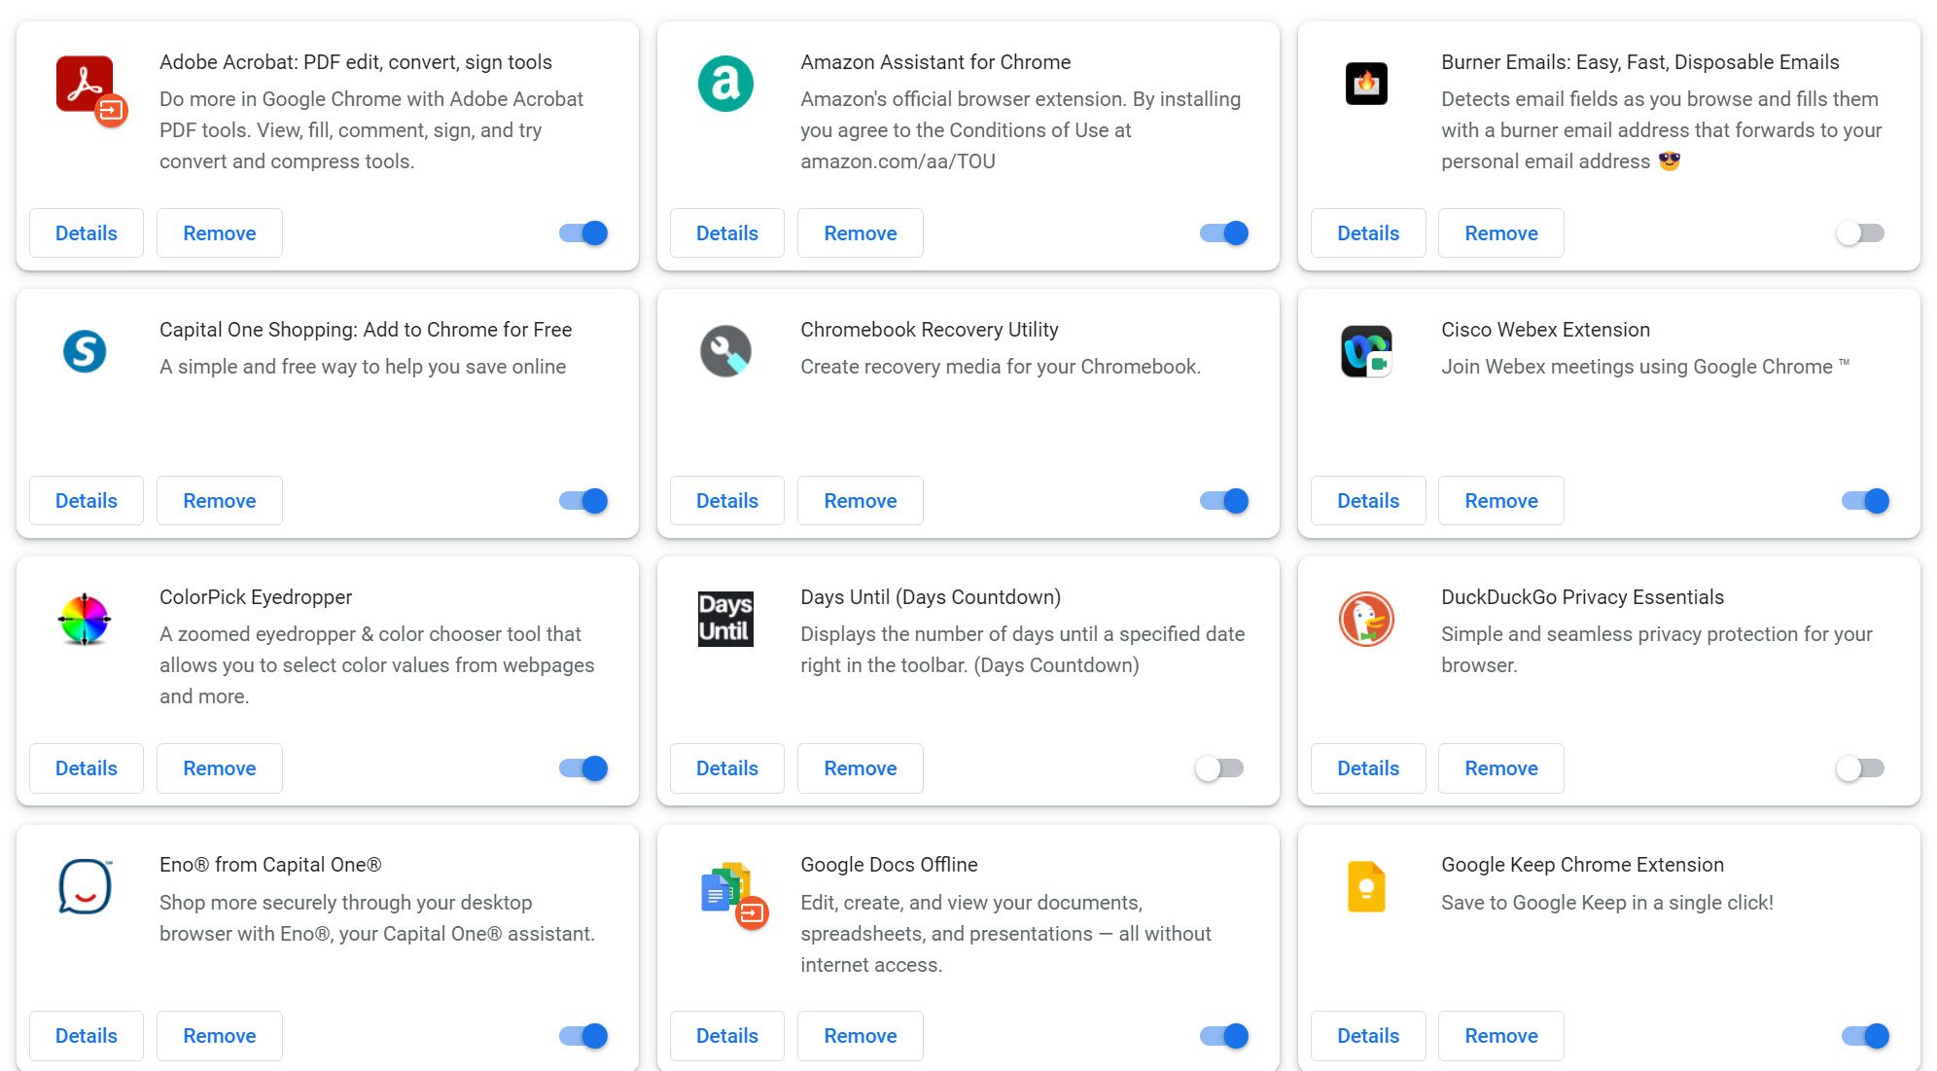Click 'A simple and free way to help you save online'
The image size is (1937, 1071).
pyautogui.click(x=363, y=367)
